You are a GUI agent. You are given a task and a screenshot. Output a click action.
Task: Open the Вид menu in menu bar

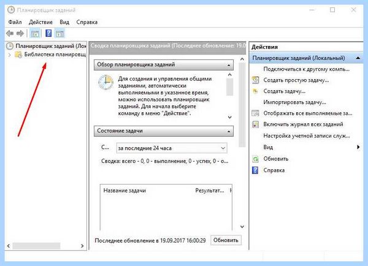point(64,22)
